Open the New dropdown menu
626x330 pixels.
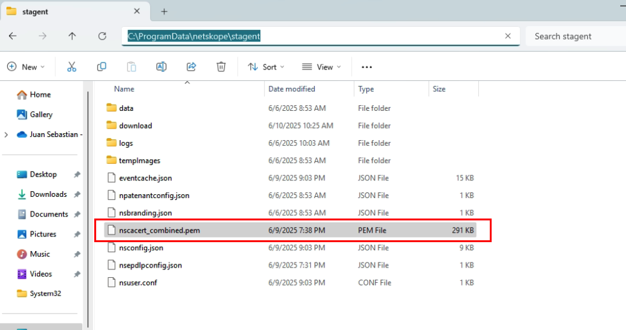point(26,67)
